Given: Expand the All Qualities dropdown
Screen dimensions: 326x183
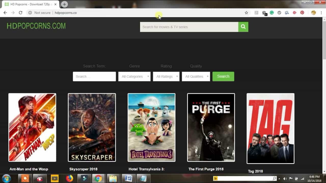Looking at the screenshot, I should (x=196, y=77).
